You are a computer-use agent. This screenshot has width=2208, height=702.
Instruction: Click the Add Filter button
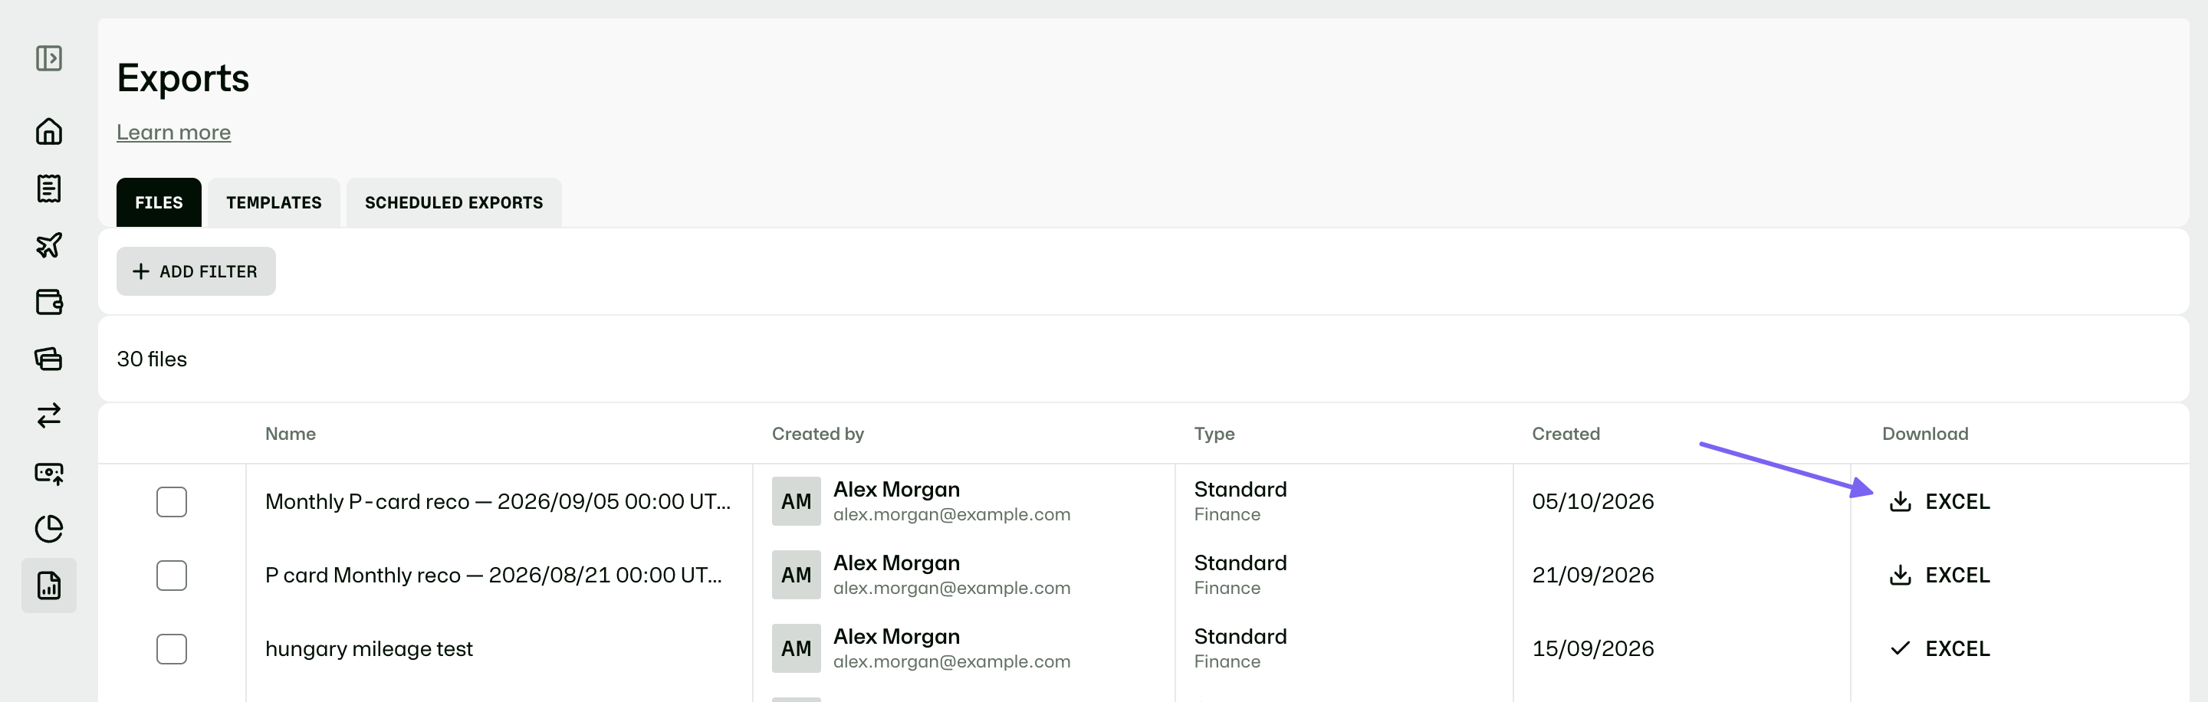[x=196, y=272]
